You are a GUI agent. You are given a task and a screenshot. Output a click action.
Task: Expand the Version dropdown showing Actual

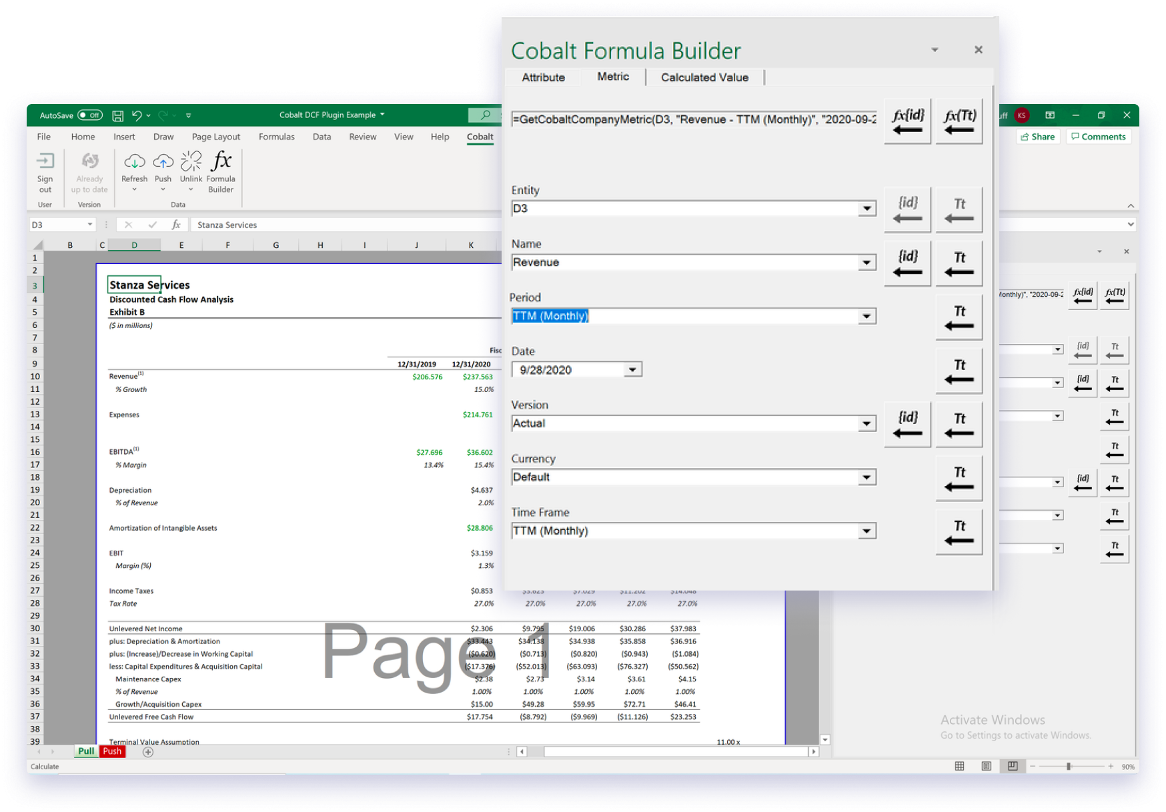click(866, 424)
